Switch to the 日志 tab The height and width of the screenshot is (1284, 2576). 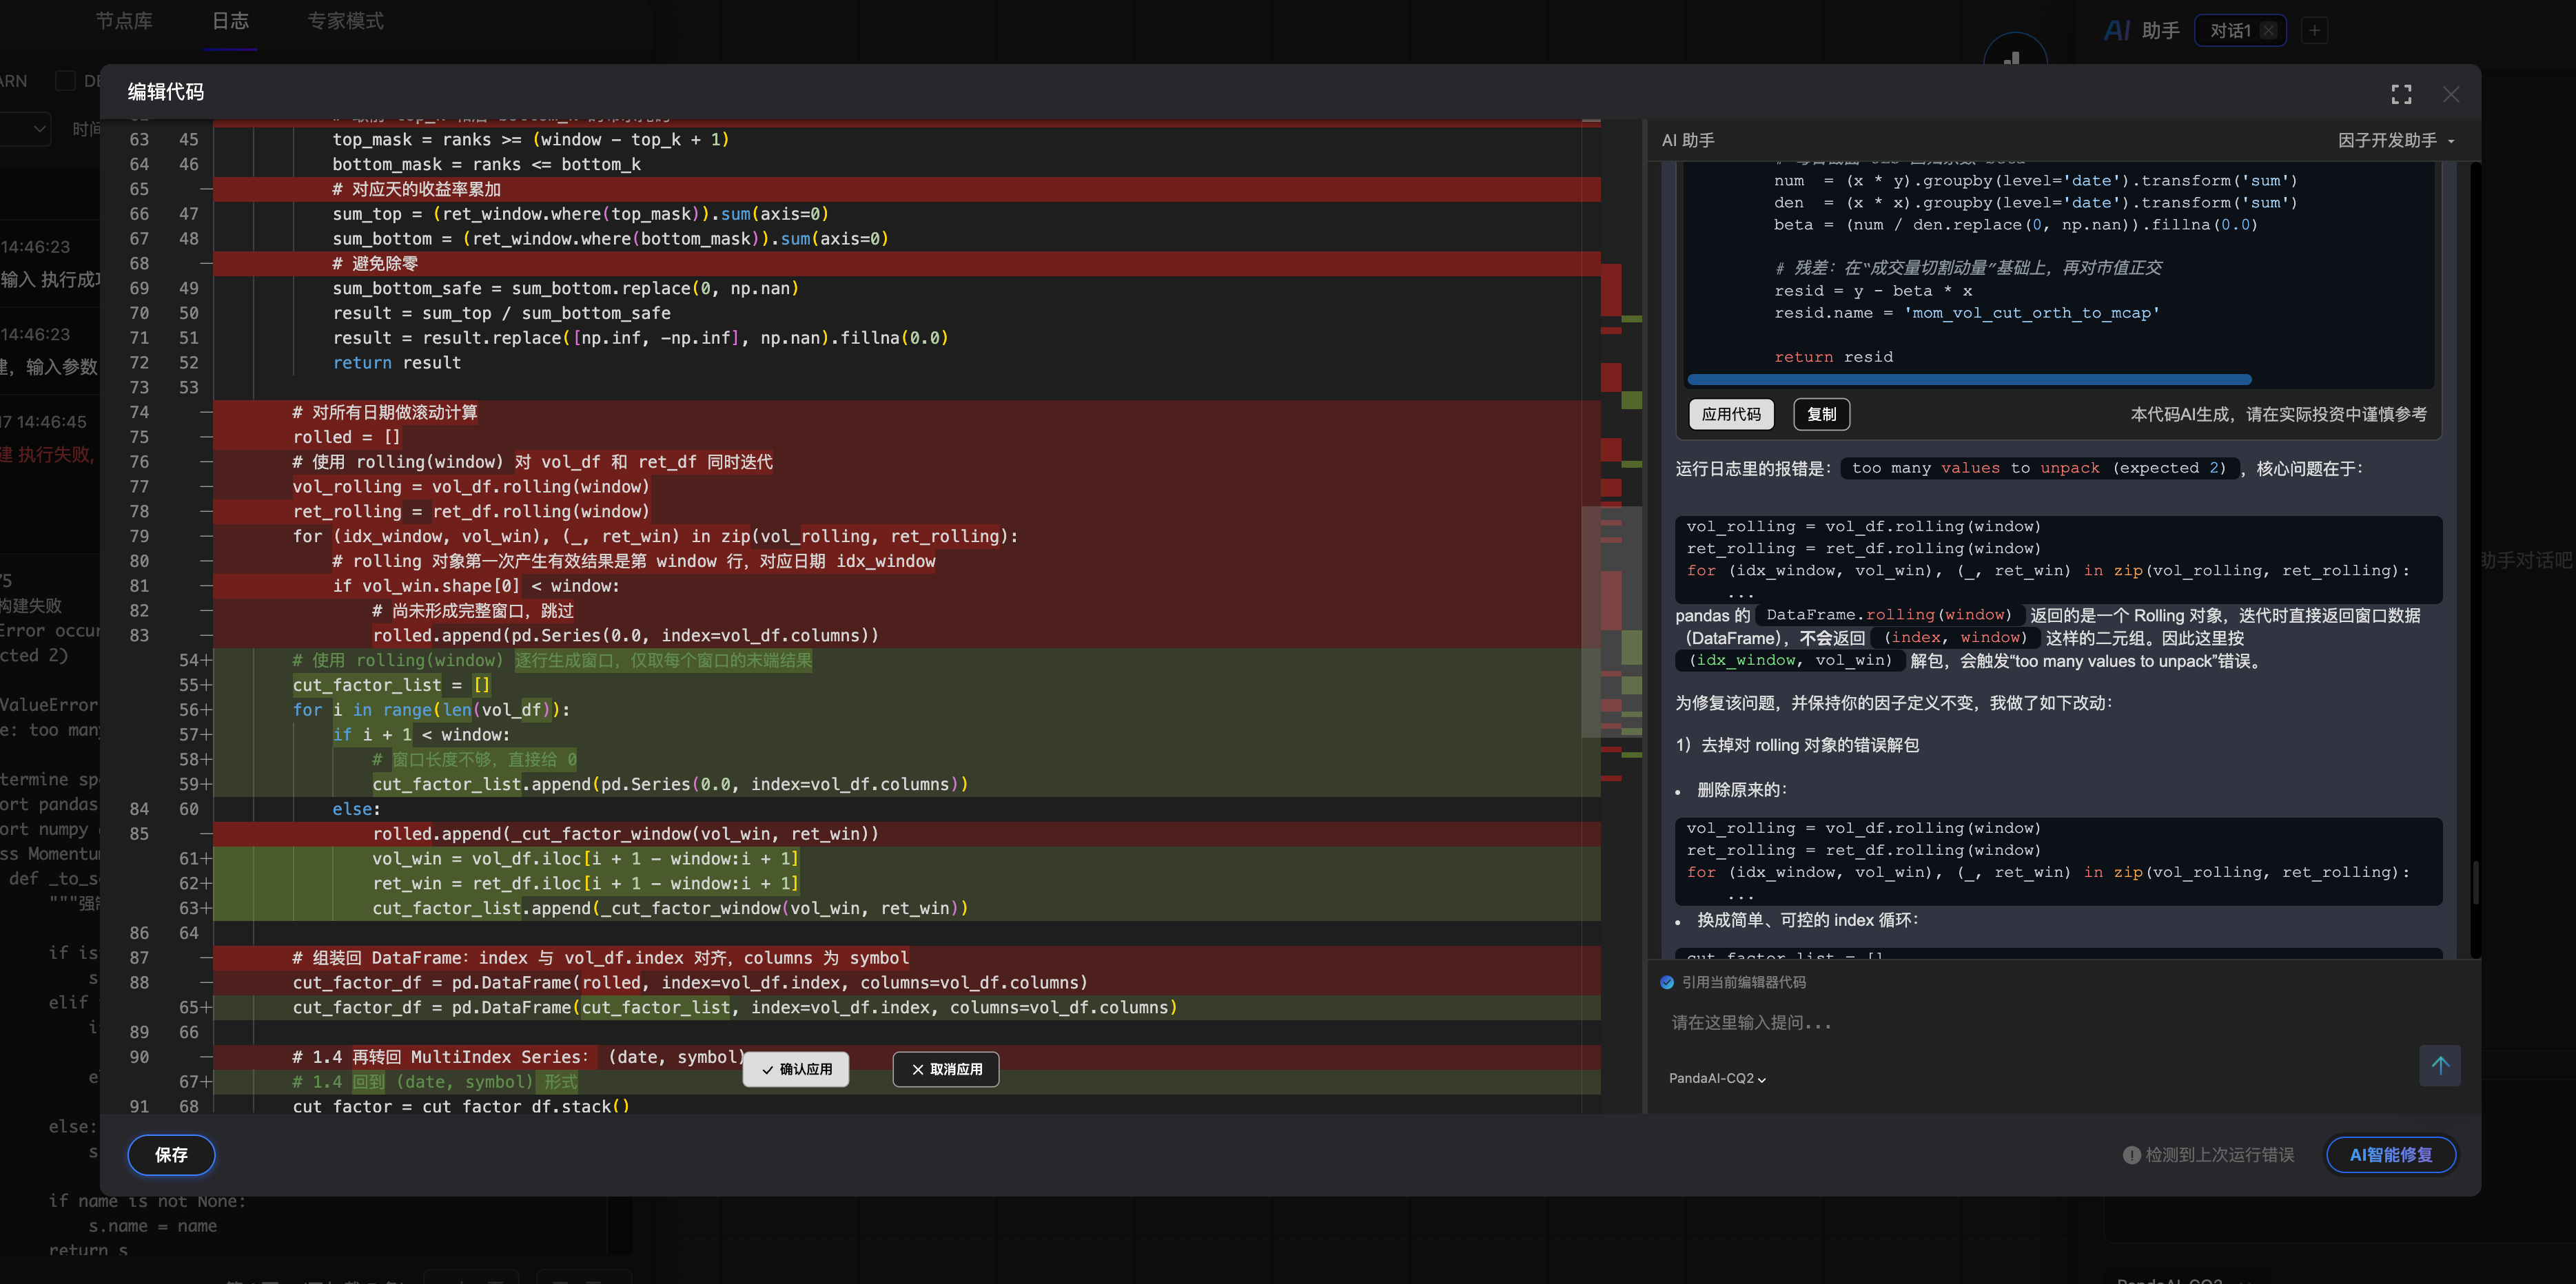pos(231,21)
